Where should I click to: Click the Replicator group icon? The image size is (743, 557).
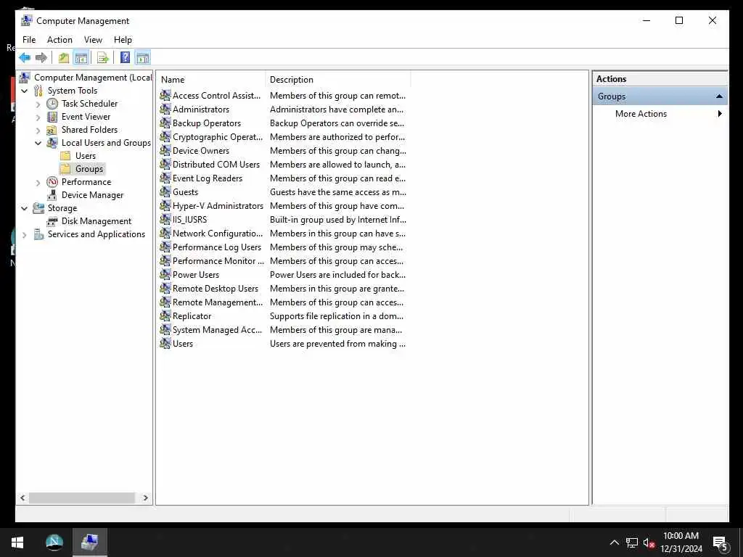tap(165, 316)
